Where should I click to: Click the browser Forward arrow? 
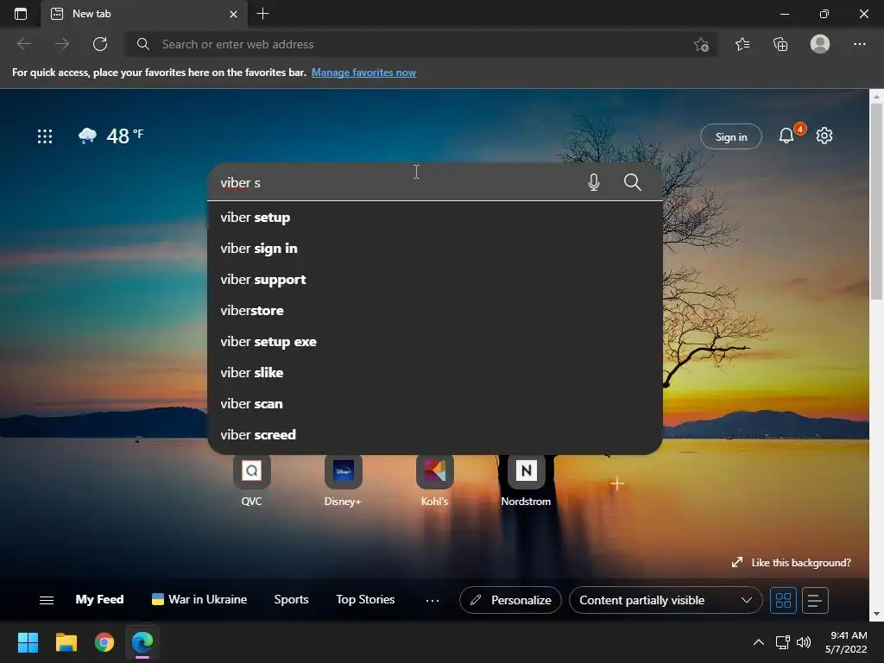click(62, 44)
